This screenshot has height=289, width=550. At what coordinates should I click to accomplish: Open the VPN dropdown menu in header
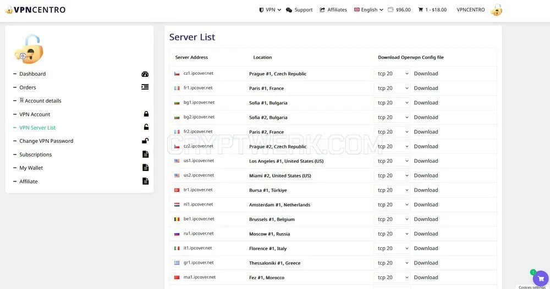tap(269, 10)
